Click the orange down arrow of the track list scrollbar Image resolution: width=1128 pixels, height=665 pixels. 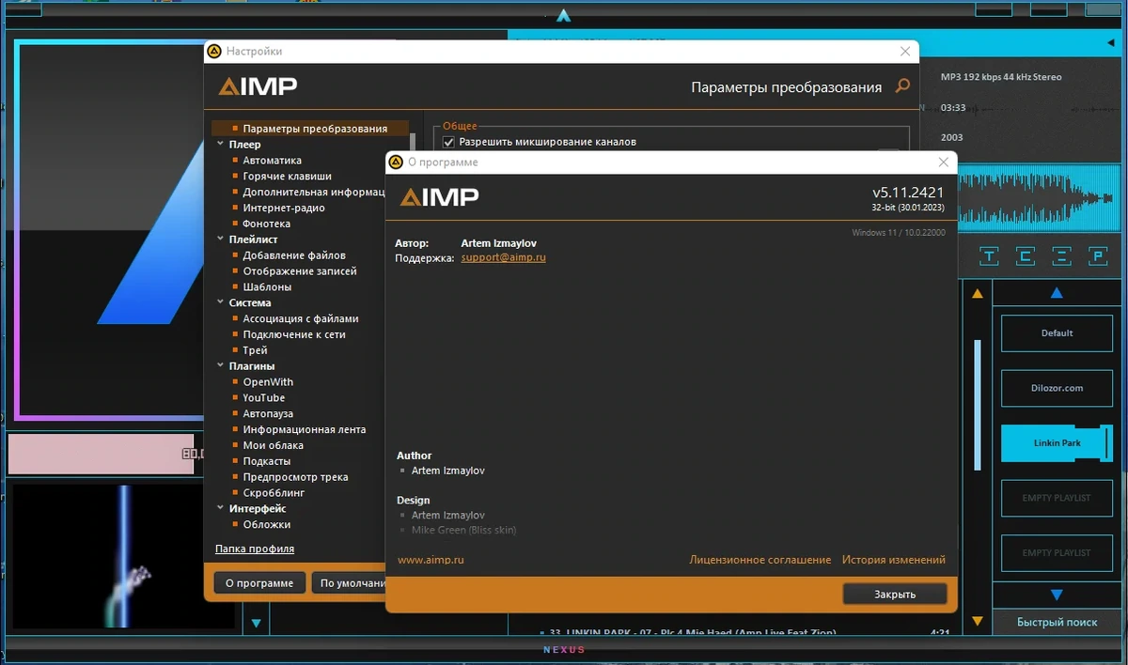(977, 621)
